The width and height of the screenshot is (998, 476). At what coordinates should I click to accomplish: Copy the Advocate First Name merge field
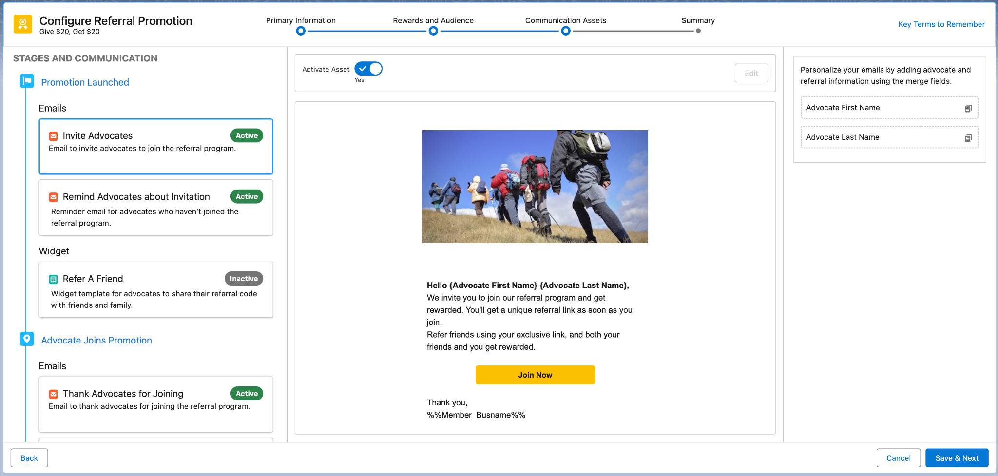(968, 108)
